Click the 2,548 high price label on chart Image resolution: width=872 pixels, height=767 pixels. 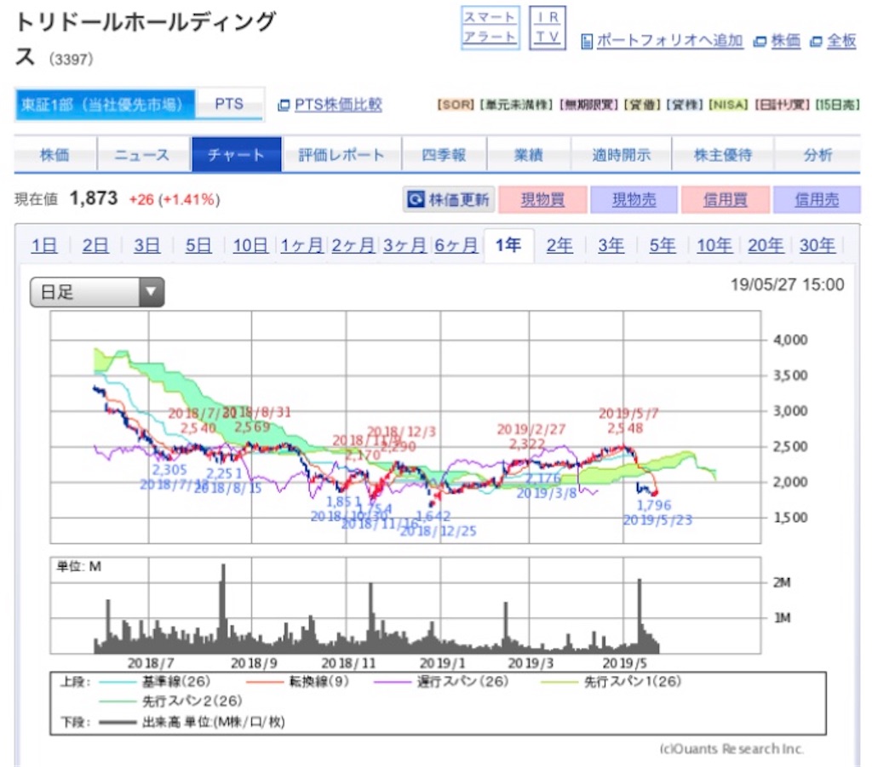pyautogui.click(x=625, y=428)
